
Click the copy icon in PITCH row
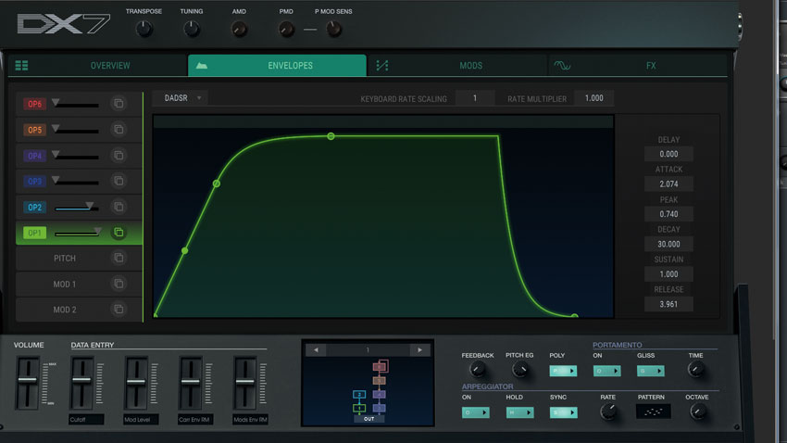pyautogui.click(x=119, y=258)
